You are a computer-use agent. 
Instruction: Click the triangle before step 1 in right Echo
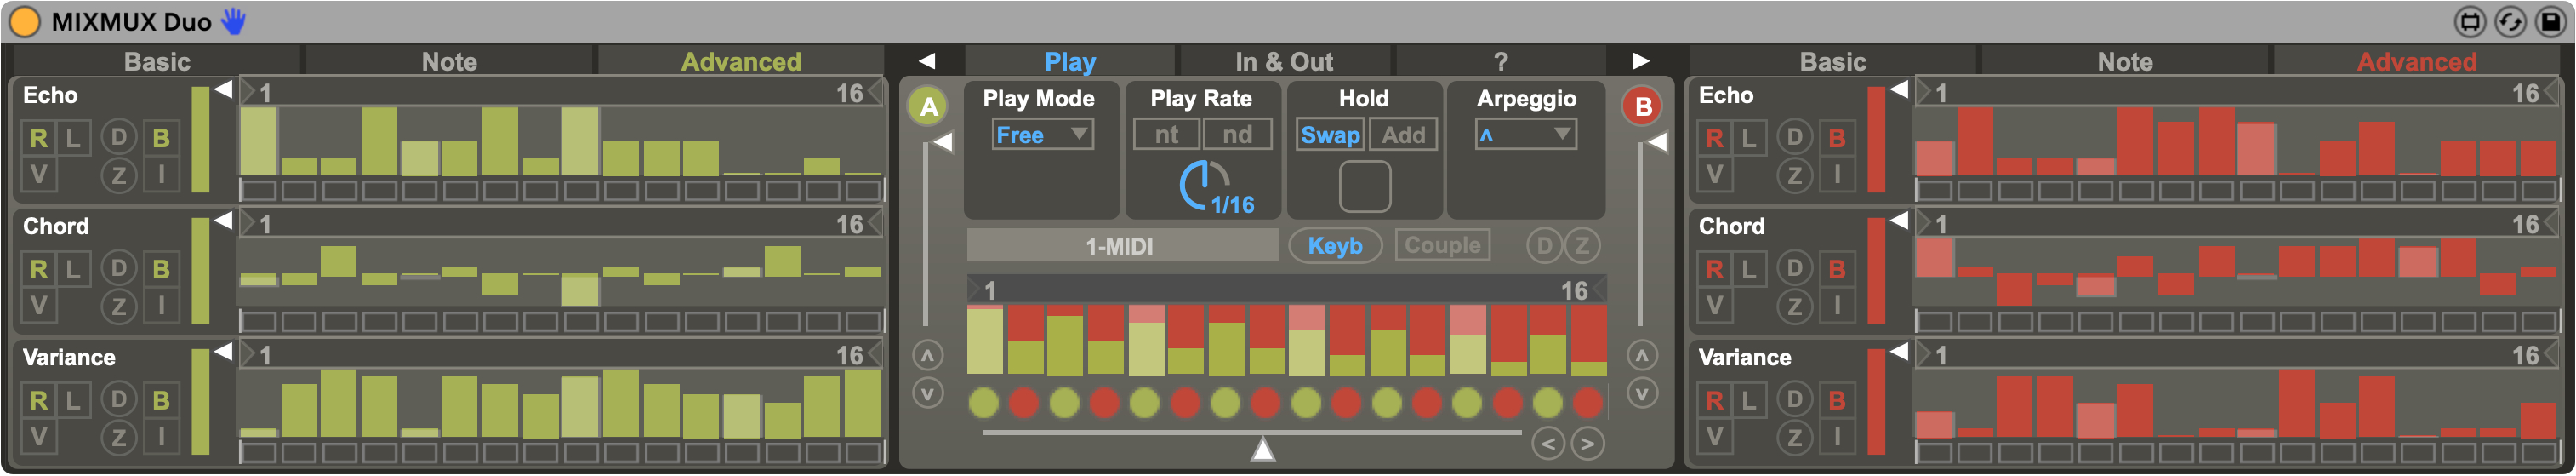coord(1923,92)
